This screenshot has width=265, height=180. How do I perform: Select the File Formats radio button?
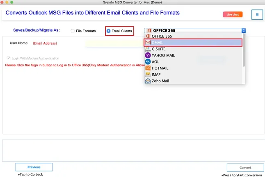[73, 31]
